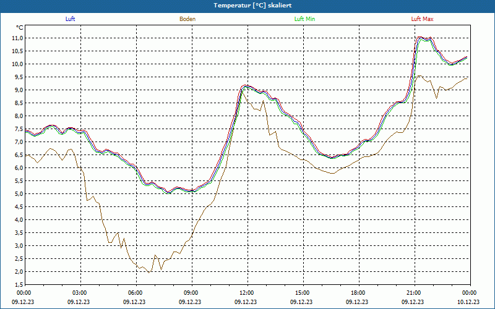Click the '1,5' y-axis value
The width and height of the screenshot is (495, 309).
(19, 284)
